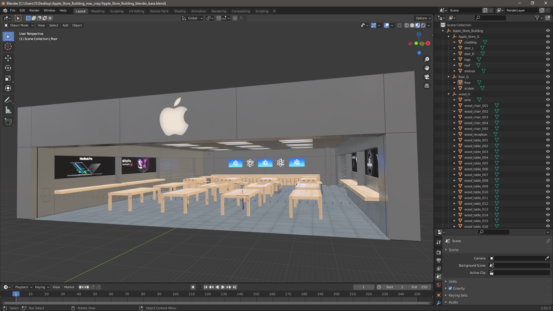The height and width of the screenshot is (311, 553).
Task: Hide wood_table_005 object
Action: [548, 163]
